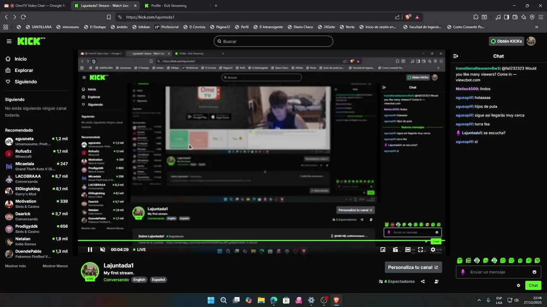Viewport: 547px width, 307px height.
Task: Click the KICK beta logo
Action: 31,41
